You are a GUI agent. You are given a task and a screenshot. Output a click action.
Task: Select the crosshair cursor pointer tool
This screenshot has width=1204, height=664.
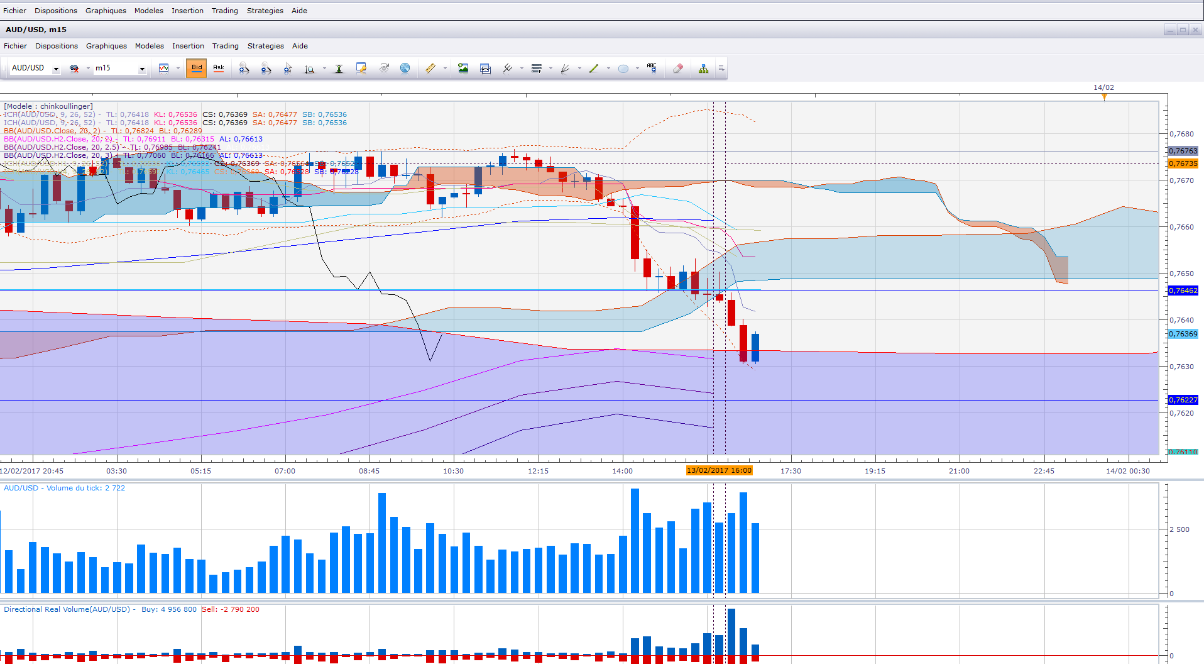[288, 69]
